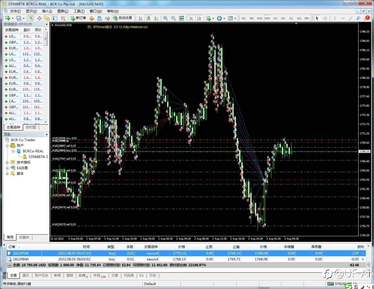This screenshot has height=289, width=374.
Task: Switch to candlestick chart icon
Action: [x=148, y=18]
